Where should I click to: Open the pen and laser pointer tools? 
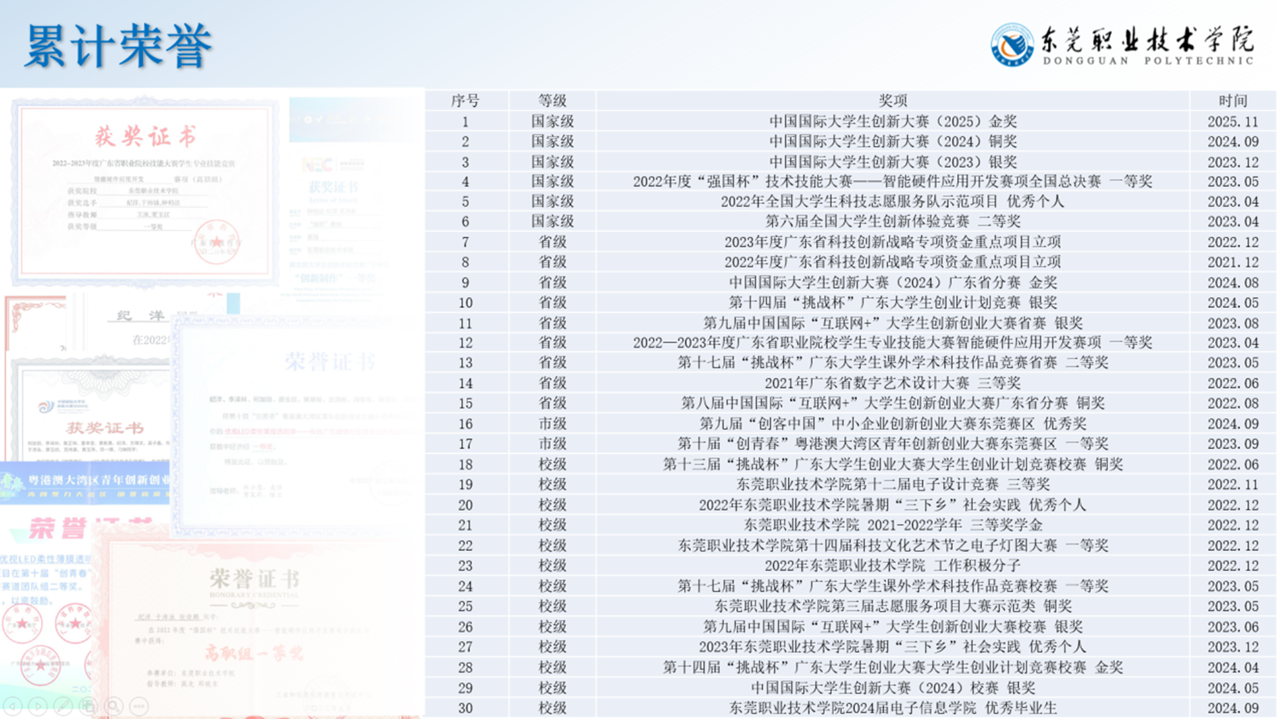pos(63,706)
